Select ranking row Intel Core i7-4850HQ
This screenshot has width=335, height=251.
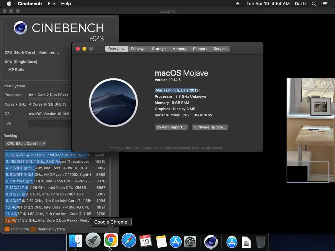[56, 207]
